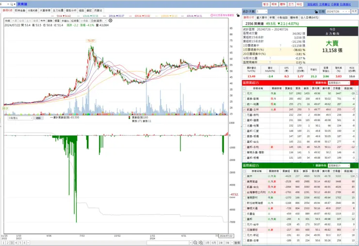Click help question mark beside turnover rate row

pos(270,62)
